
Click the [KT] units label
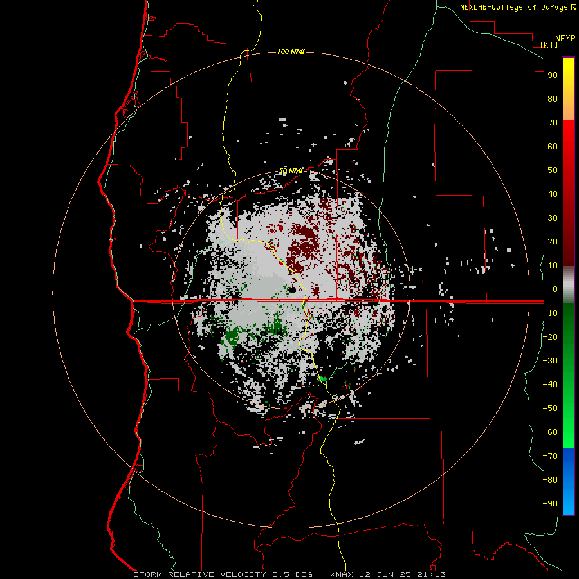[549, 44]
